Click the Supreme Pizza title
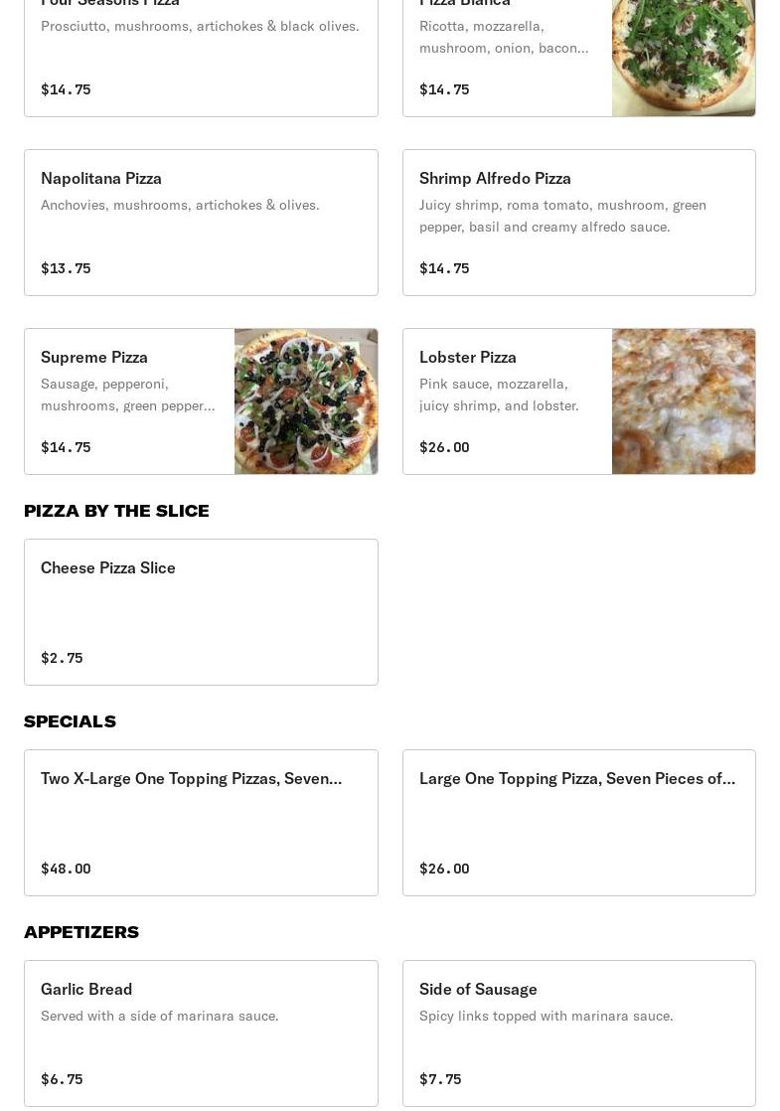 [x=94, y=357]
